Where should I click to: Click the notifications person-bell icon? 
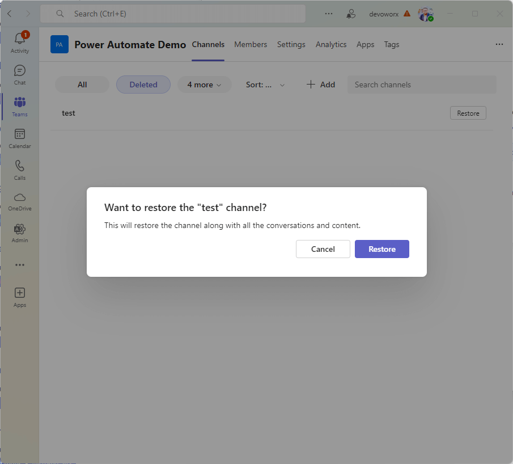click(x=351, y=14)
